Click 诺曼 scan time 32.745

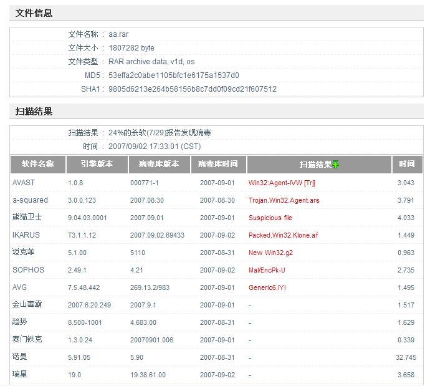(406, 357)
